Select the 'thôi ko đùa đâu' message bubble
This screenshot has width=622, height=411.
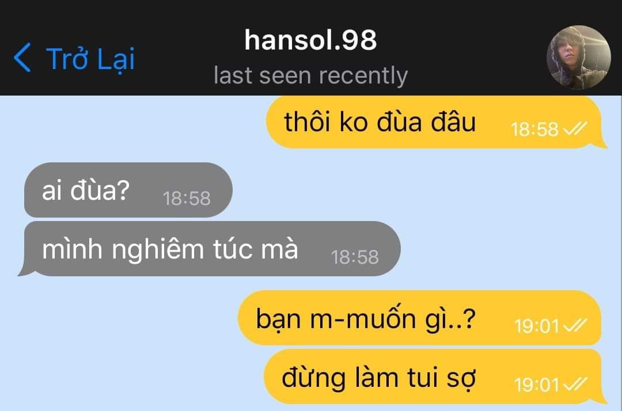click(435, 122)
